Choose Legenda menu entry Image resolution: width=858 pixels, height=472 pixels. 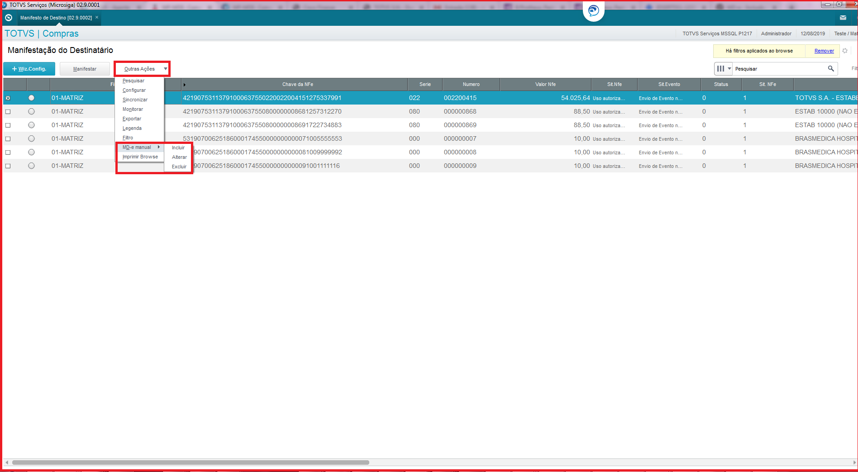[132, 128]
